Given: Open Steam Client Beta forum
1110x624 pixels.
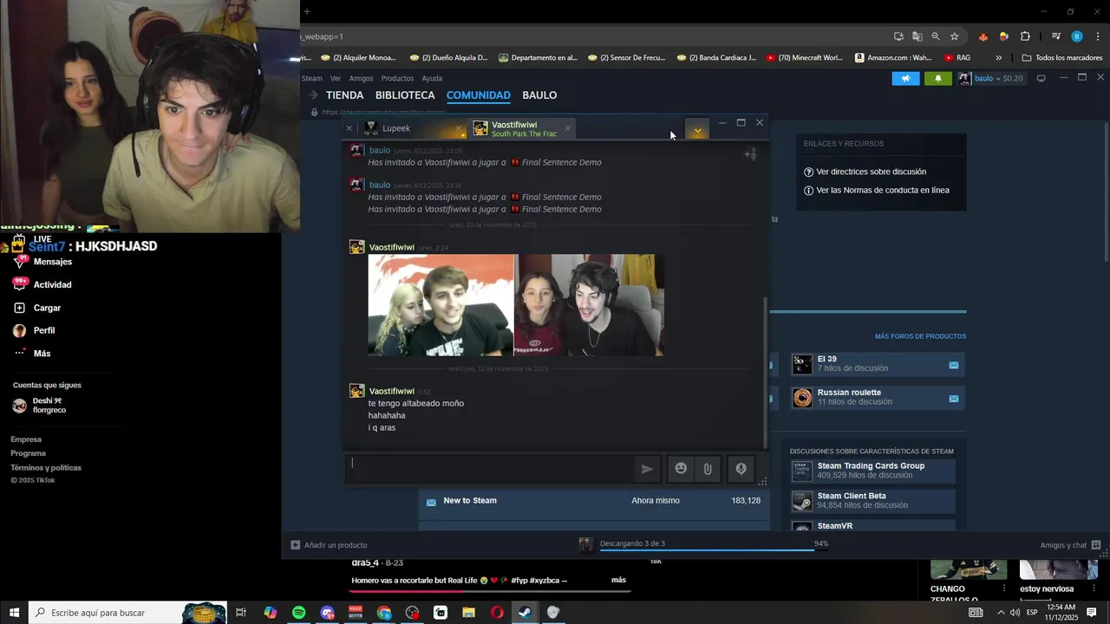Looking at the screenshot, I should point(872,500).
